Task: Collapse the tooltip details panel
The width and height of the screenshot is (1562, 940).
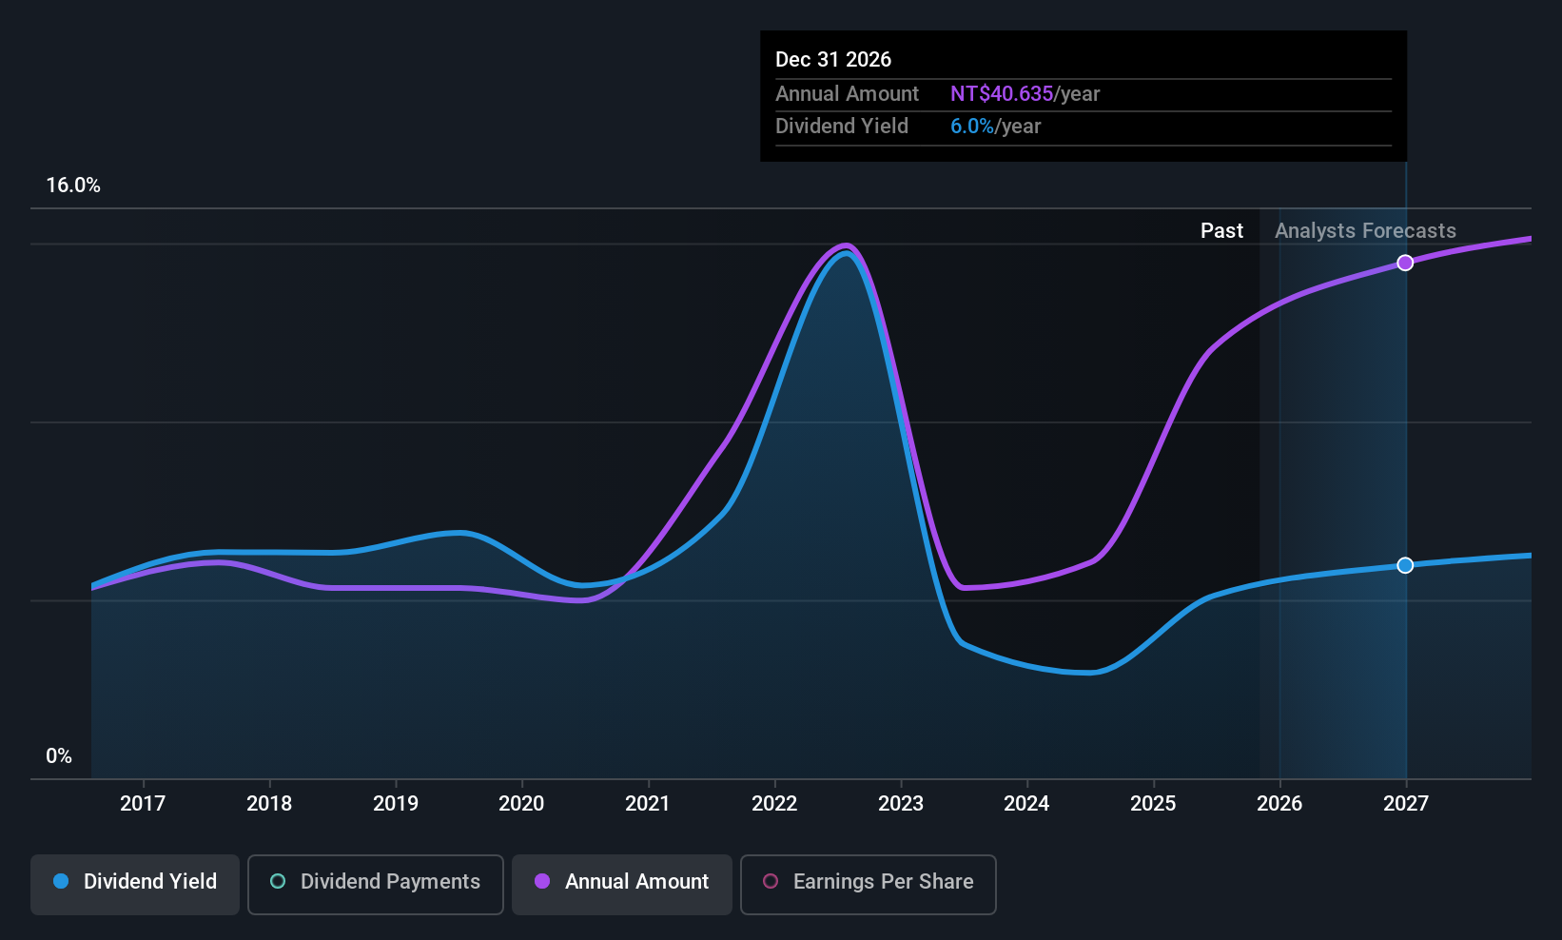Action: pyautogui.click(x=1083, y=95)
